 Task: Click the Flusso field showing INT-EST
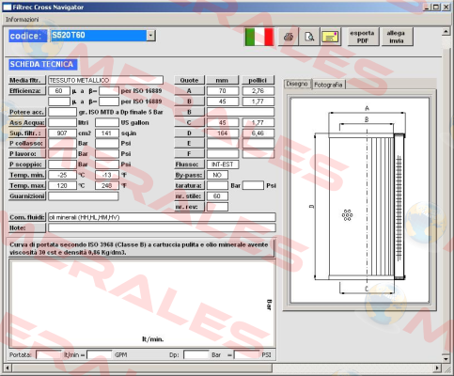pyautogui.click(x=223, y=164)
